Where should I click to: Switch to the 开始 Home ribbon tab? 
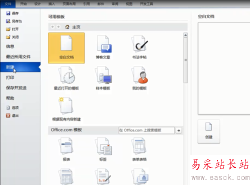coord(23,4)
